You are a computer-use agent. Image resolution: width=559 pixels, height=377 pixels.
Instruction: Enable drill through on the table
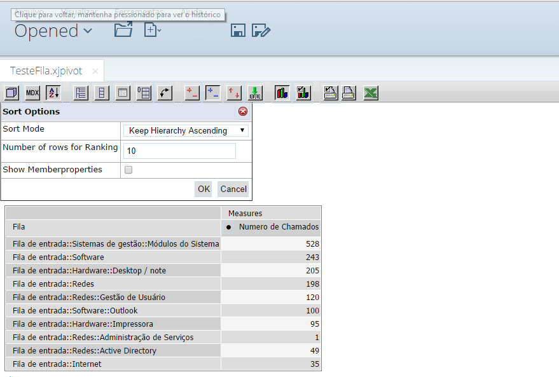pos(254,93)
